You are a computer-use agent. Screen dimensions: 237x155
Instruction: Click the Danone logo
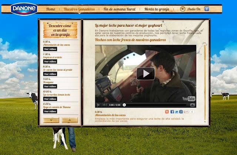point(24,9)
